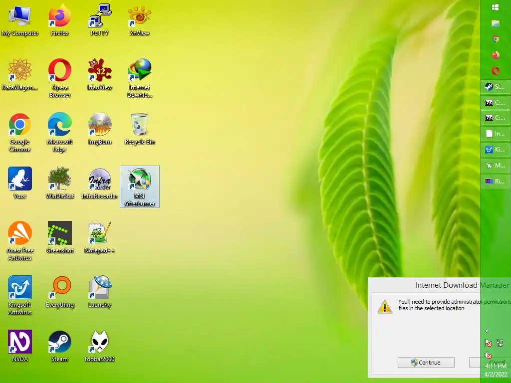
Task: Select the MSI Afterburner desktop shortcut
Action: [x=140, y=187]
